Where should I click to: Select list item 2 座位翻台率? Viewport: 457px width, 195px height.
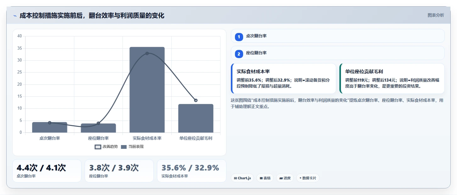coord(337,53)
